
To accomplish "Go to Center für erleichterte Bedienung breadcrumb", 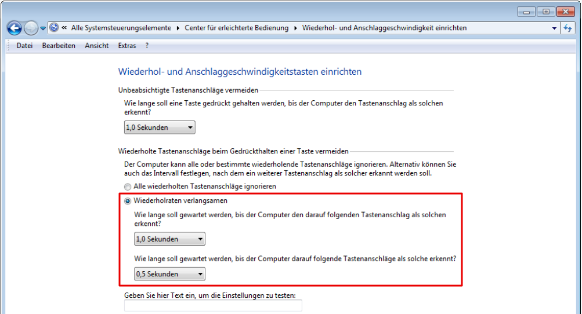I will pyautogui.click(x=236, y=28).
